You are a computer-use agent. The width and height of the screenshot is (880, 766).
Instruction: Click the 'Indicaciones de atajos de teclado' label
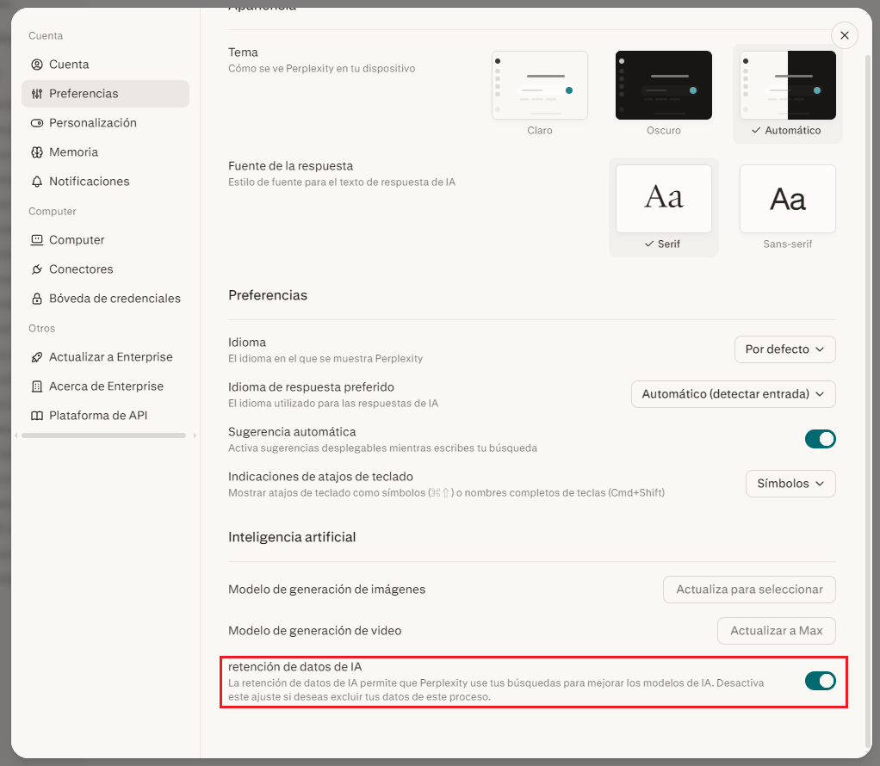click(x=320, y=477)
